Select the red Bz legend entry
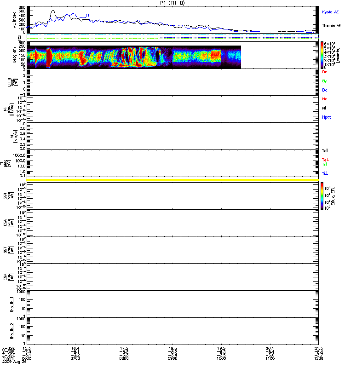 pos(325,72)
